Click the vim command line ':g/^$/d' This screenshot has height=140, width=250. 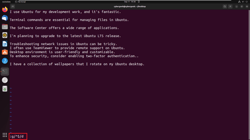pos(17,136)
